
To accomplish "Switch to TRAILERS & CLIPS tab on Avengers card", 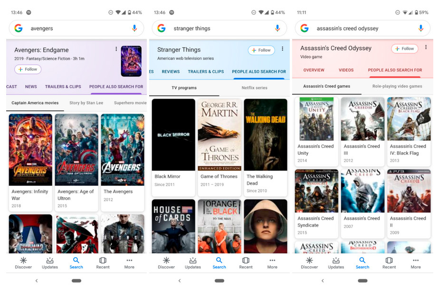I will click(x=63, y=86).
